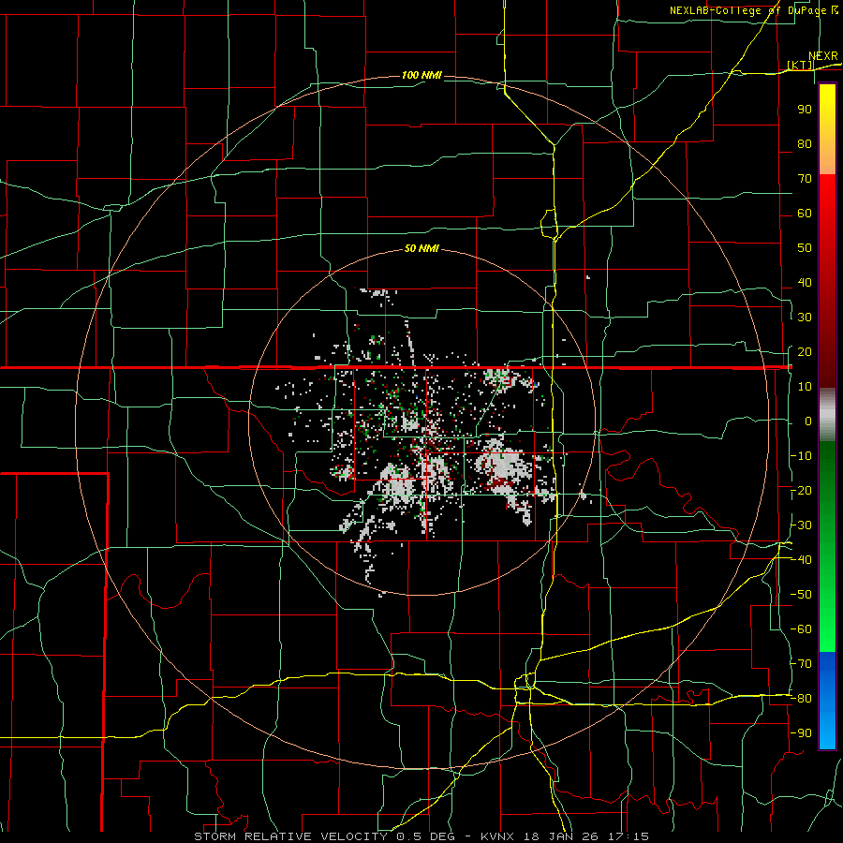Click the 30 knot scale label
The image size is (843, 843).
pyautogui.click(x=805, y=318)
